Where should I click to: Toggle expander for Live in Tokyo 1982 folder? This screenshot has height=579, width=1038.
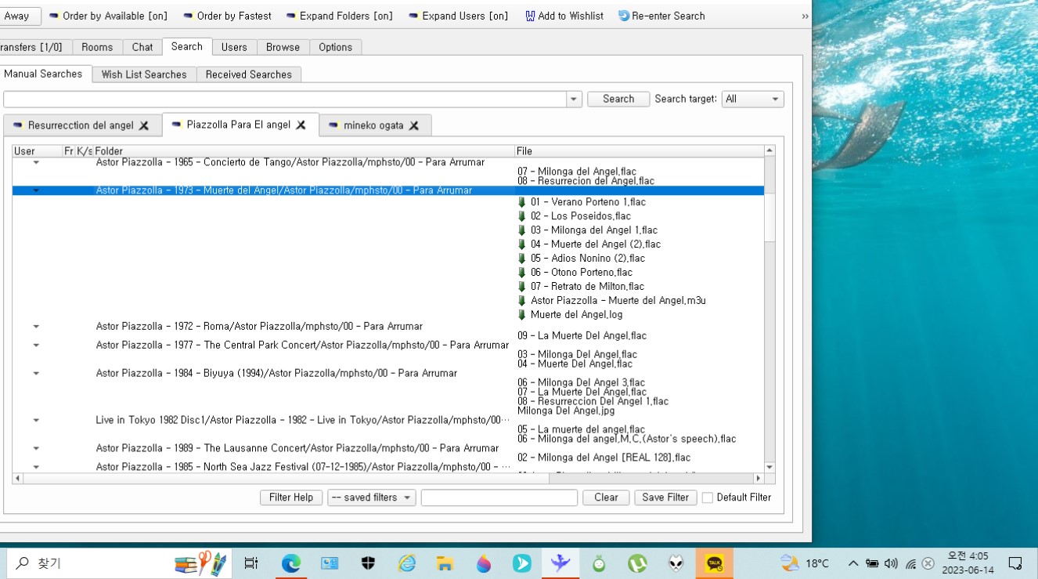coord(36,420)
